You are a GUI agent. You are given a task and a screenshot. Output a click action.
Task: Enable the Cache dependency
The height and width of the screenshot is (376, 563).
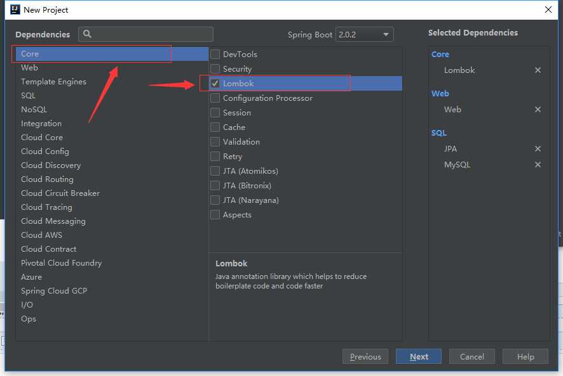point(215,127)
